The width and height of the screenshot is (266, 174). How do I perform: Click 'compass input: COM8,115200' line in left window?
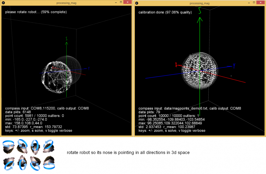coord(47,108)
